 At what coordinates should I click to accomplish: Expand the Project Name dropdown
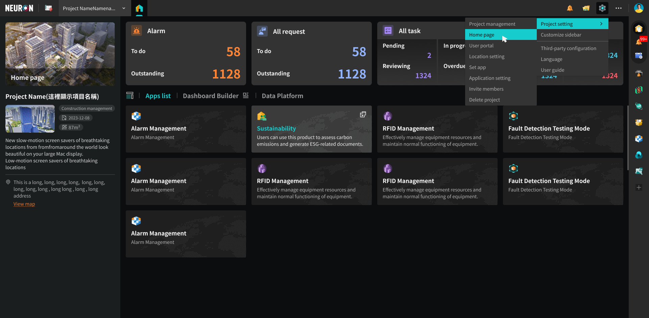(124, 8)
